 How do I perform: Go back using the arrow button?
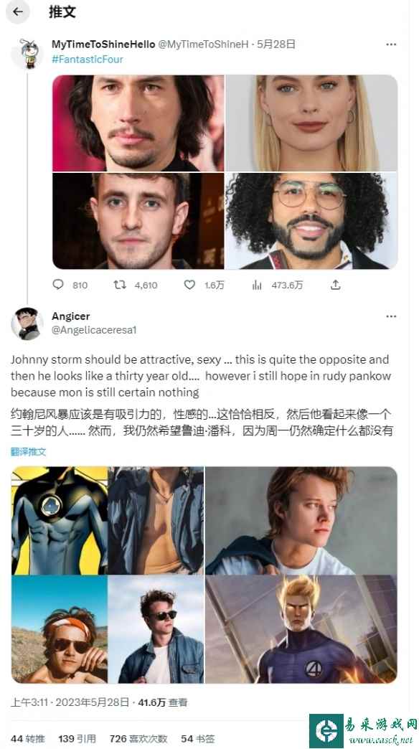point(18,11)
